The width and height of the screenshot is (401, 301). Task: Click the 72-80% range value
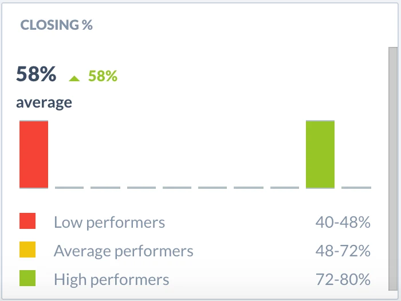343,279
